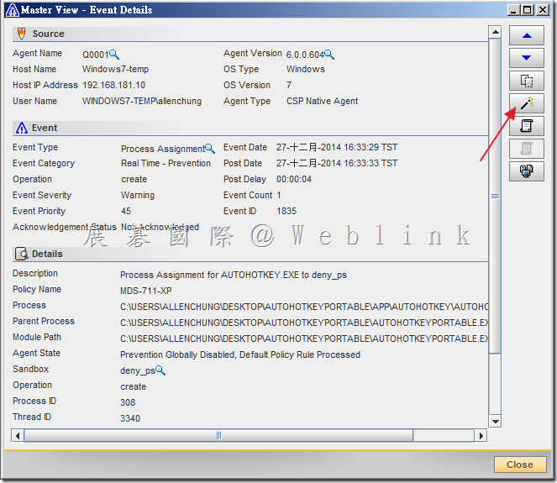Viewport: 557px width, 483px height.
Task: Select Process ID value 308
Action: (128, 402)
